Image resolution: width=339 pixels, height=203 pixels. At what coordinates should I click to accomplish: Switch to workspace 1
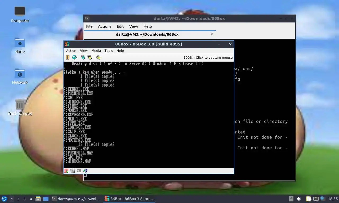12,199
